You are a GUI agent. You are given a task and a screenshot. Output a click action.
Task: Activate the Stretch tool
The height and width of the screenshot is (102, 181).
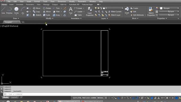pyautogui.click(x=37, y=15)
